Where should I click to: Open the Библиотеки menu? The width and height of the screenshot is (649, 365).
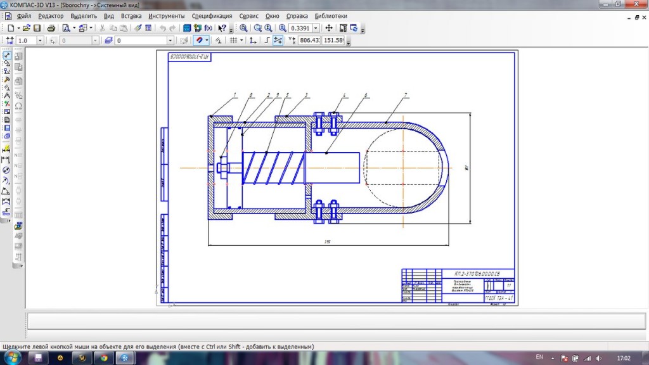pyautogui.click(x=331, y=16)
